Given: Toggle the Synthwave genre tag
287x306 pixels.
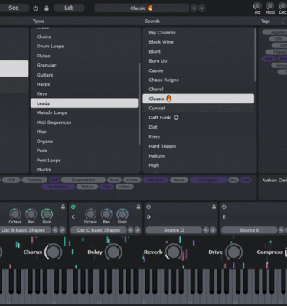Looking at the screenshot, I should point(58,187).
